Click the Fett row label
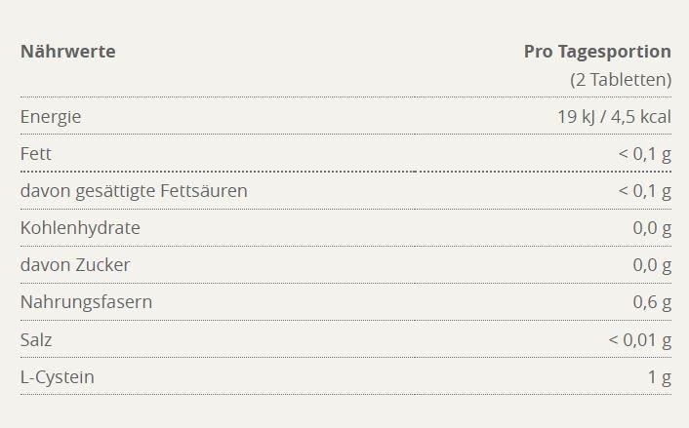689x428 pixels. [36, 154]
